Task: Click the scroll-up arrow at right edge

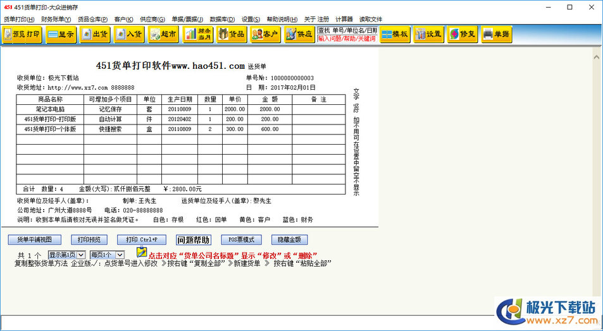Action: (x=597, y=57)
